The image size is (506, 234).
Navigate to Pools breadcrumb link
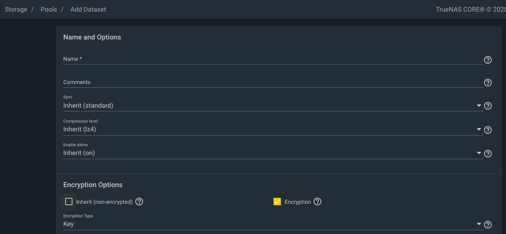[x=49, y=9]
